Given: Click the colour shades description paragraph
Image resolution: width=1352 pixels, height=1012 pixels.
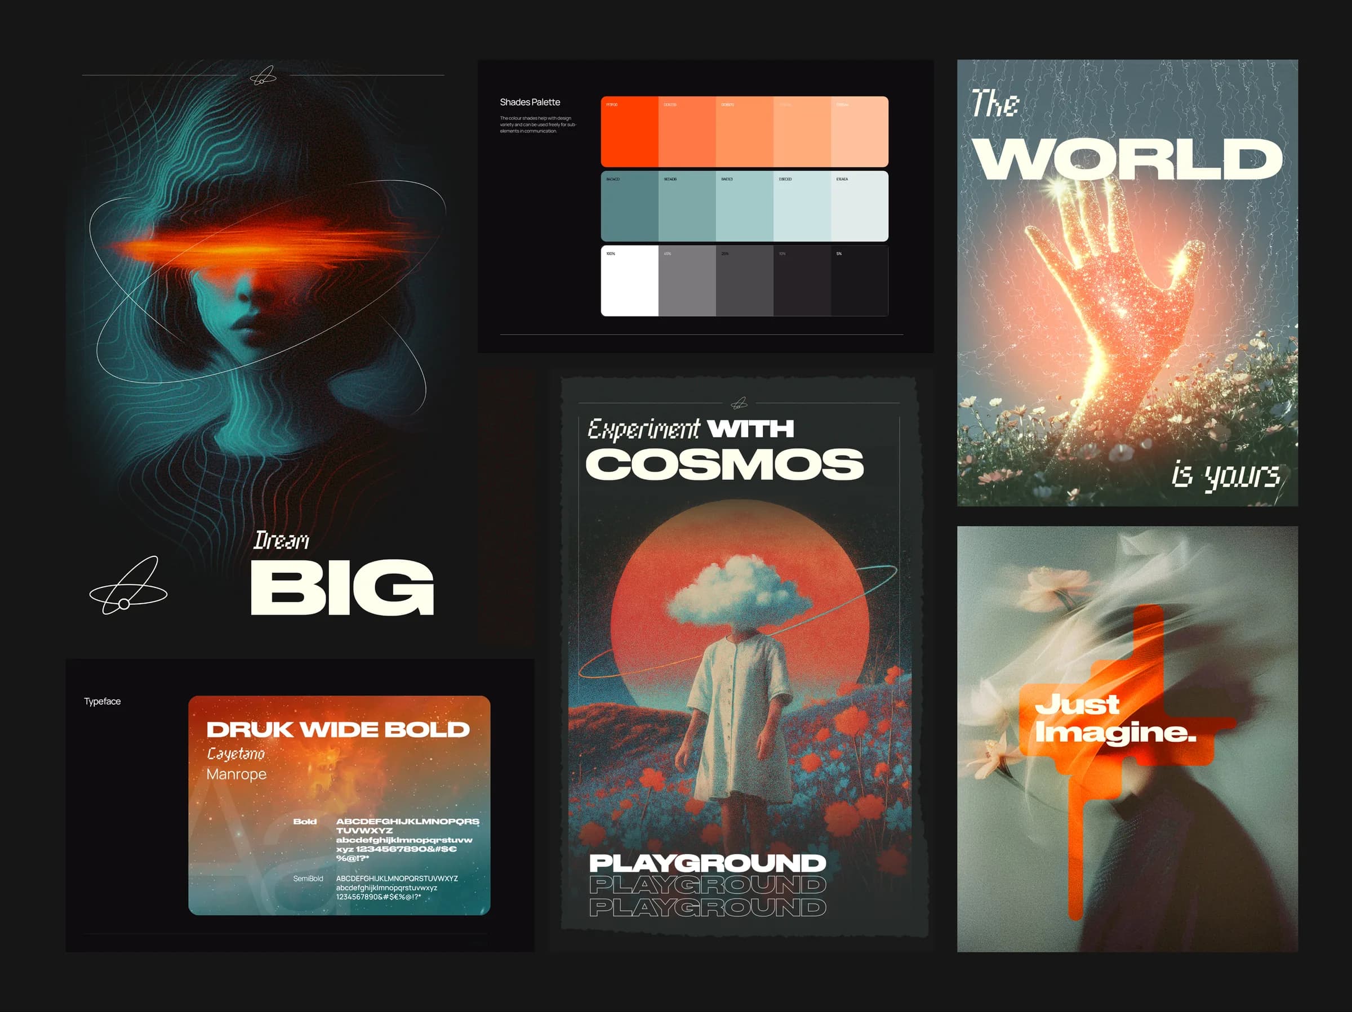Looking at the screenshot, I should pos(538,124).
